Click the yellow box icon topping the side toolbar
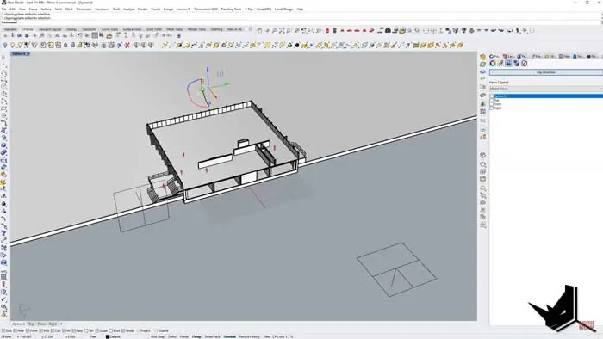This screenshot has width=603, height=339. pyautogui.click(x=482, y=57)
